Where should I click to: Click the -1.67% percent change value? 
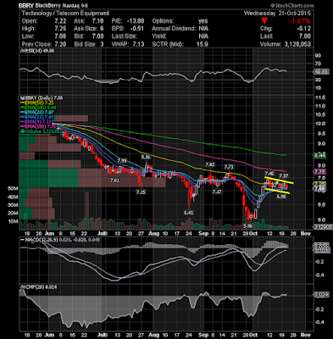click(299, 21)
